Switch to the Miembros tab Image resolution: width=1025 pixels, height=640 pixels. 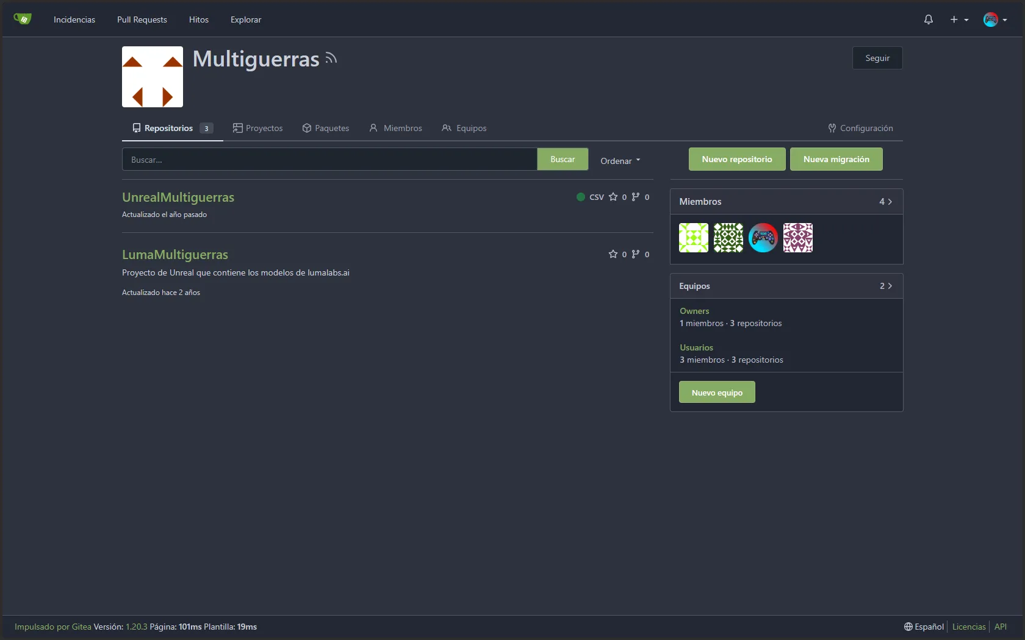[395, 128]
